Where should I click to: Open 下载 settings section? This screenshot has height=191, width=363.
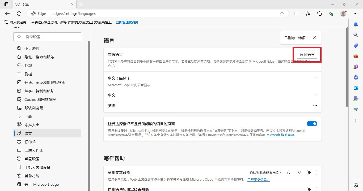47,116
